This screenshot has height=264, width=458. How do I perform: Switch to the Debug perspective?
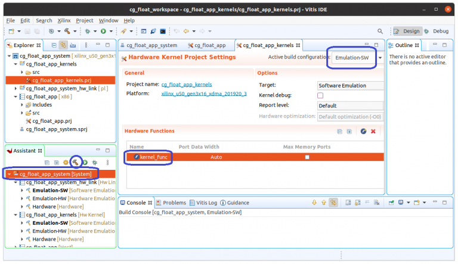437,31
